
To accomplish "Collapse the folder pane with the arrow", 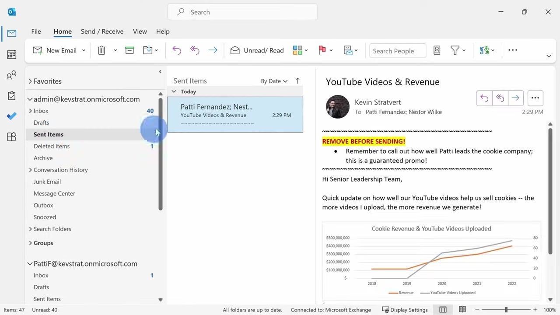I will coord(160,71).
